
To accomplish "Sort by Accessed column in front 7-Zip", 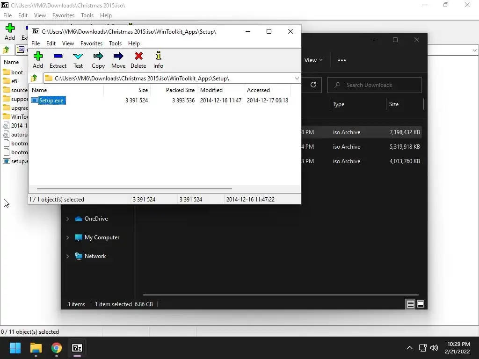I will (267, 90).
